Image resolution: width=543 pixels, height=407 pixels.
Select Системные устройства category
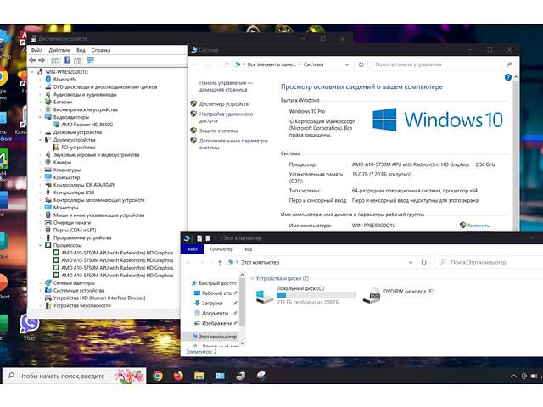click(x=79, y=290)
